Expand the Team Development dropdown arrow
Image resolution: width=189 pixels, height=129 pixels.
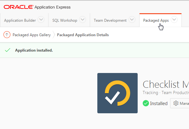tap(132, 20)
